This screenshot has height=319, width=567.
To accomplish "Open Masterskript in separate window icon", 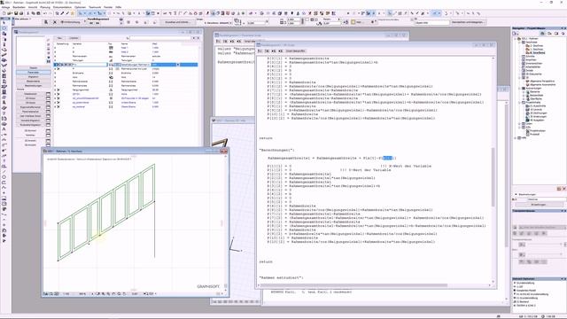I will tap(48, 94).
